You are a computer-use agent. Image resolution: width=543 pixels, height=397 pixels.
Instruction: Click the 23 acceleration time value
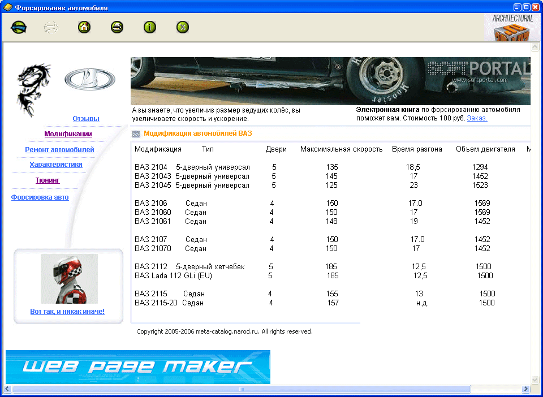[x=414, y=185]
